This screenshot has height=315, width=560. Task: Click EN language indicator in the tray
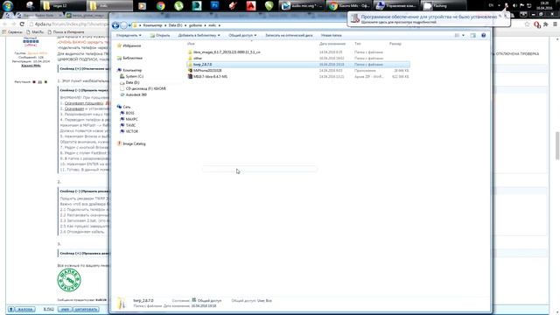click(x=492, y=5)
